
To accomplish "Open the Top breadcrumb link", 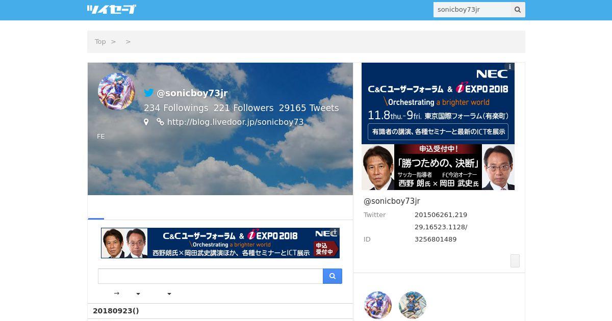I will (x=100, y=42).
